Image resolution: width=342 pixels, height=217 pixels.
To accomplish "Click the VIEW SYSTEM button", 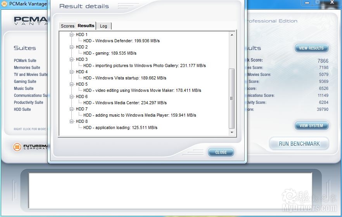I will [311, 126].
